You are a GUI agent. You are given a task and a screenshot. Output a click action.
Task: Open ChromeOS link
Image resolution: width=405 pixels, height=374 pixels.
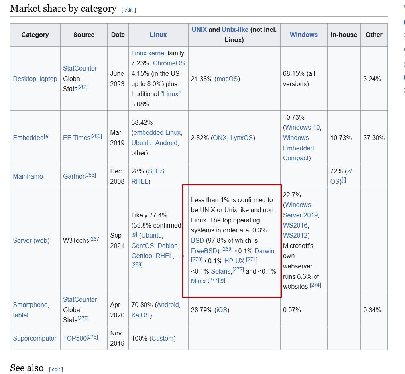[x=169, y=63]
